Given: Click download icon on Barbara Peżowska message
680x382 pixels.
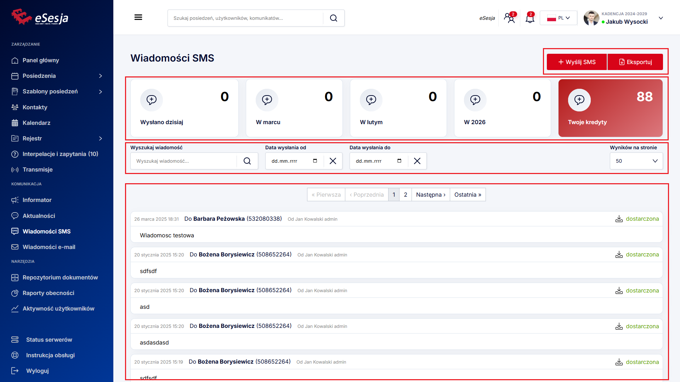Looking at the screenshot, I should coord(619,219).
